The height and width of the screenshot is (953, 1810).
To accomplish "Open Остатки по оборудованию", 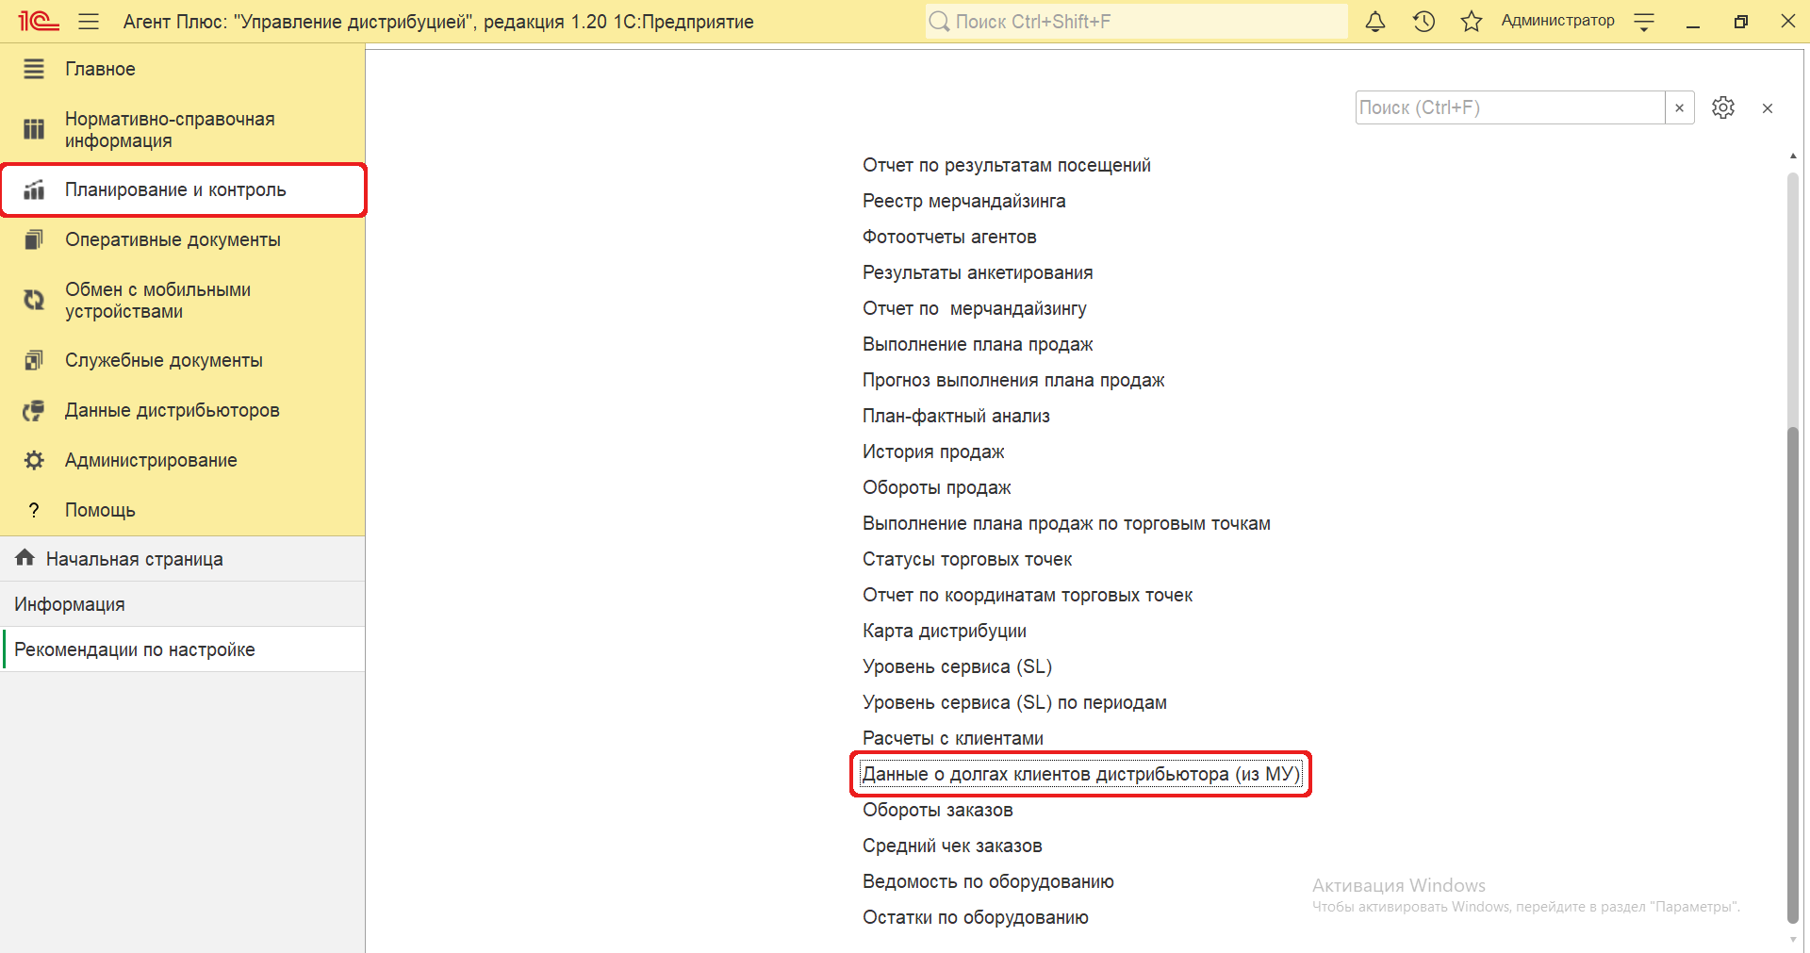I will tap(976, 917).
